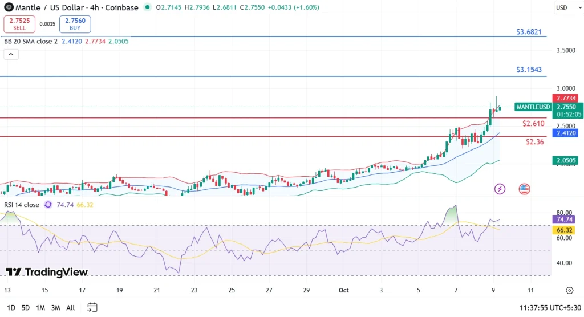The image size is (584, 317).
Task: Select the 3M time range
Action: 55,307
